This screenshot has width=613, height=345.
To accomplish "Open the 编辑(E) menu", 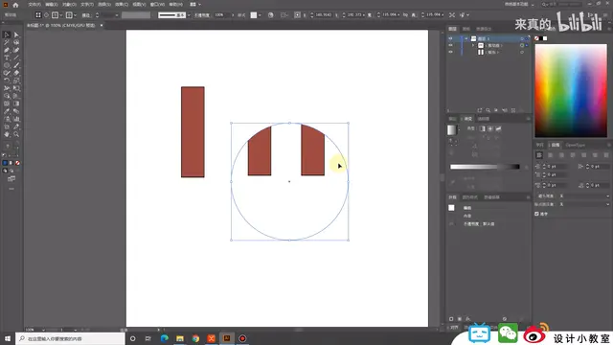I will pyautogui.click(x=51, y=4).
